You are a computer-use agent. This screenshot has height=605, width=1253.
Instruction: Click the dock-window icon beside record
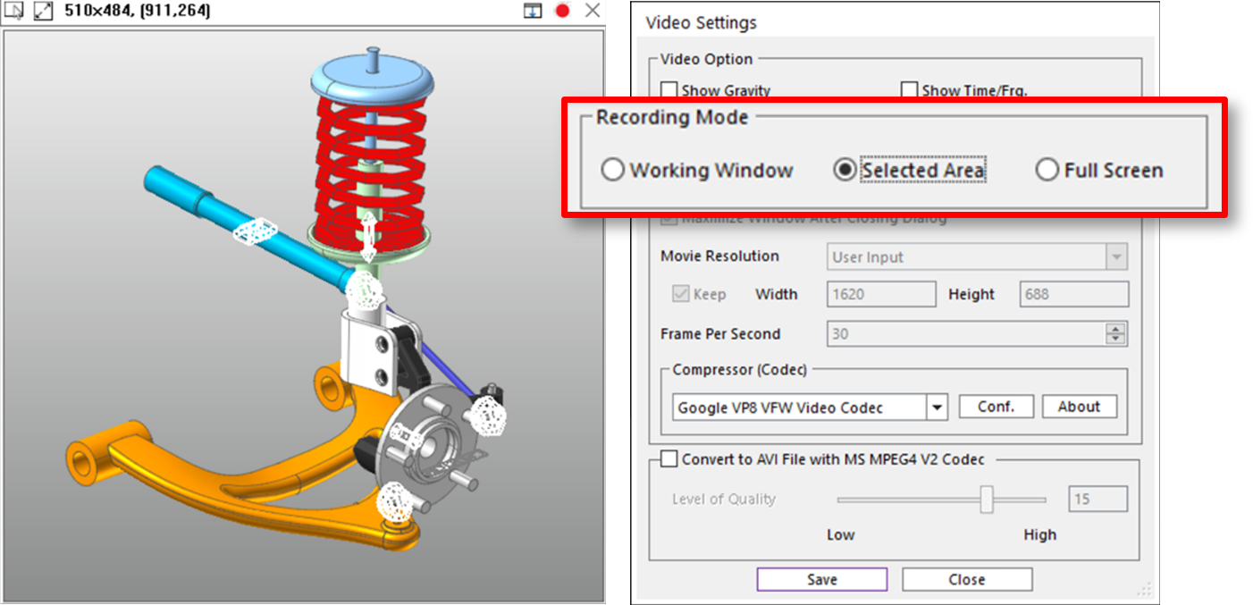coord(533,11)
